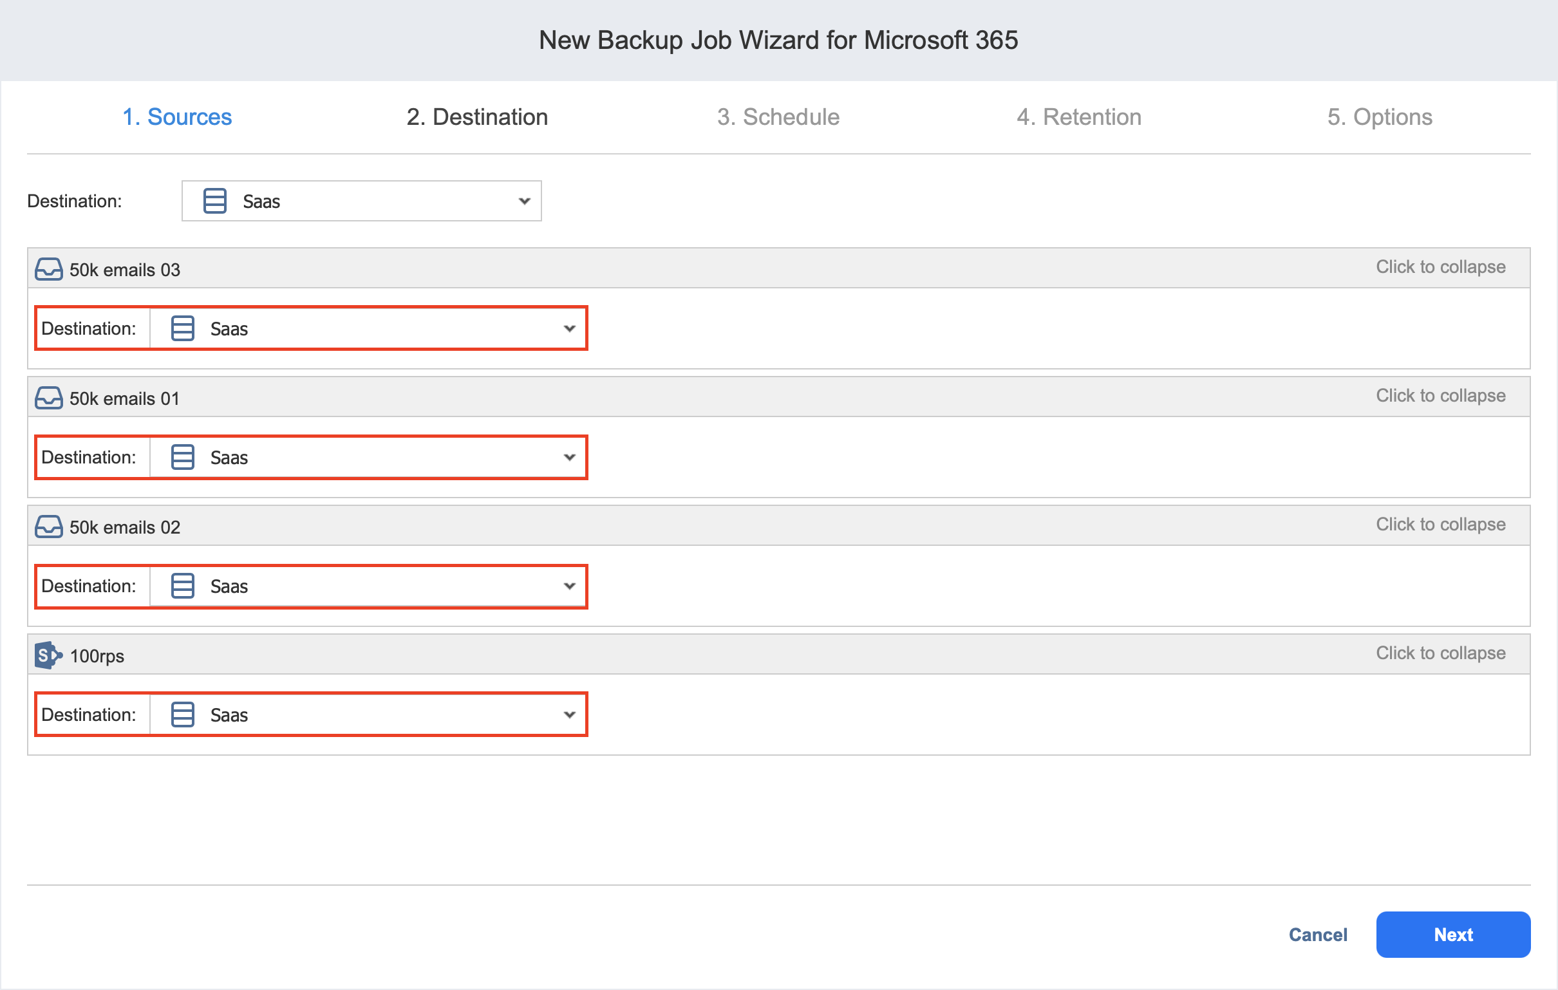Collapse the 50k emails 03 section
The width and height of the screenshot is (1558, 990).
[1440, 266]
